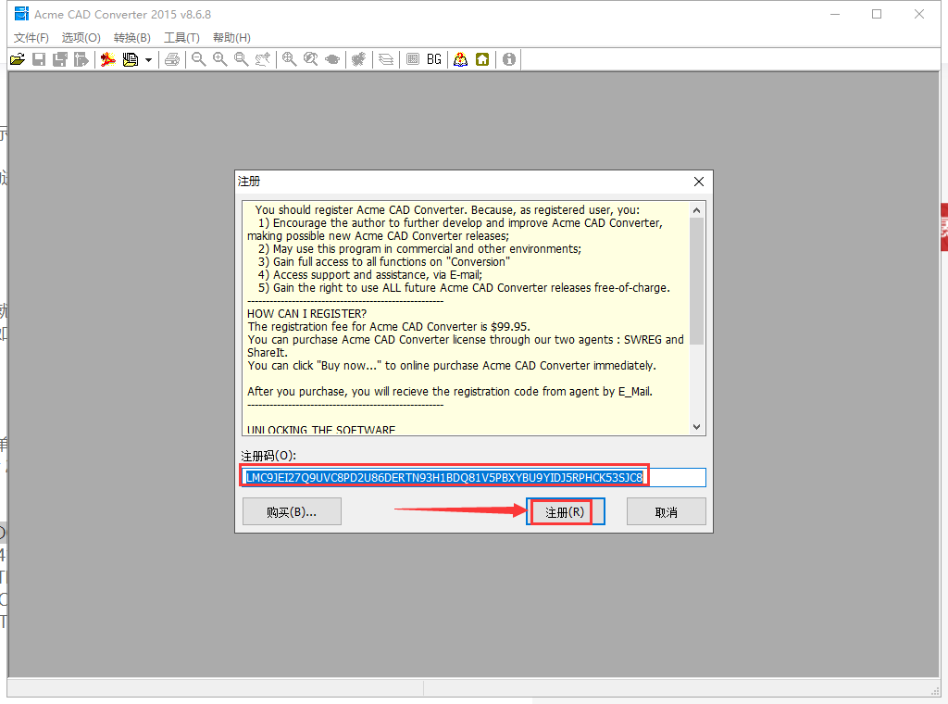Open the 转换(B) menu
This screenshot has width=948, height=704.
(x=131, y=38)
